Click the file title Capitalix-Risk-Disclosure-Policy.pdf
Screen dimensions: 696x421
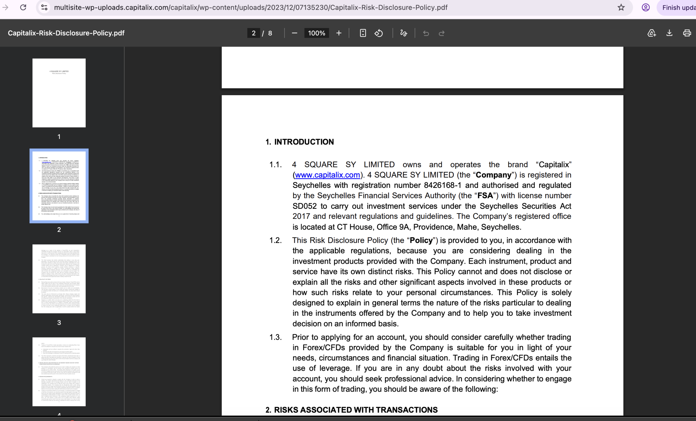66,33
